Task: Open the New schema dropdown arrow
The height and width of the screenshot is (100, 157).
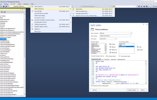Action: 132,33
